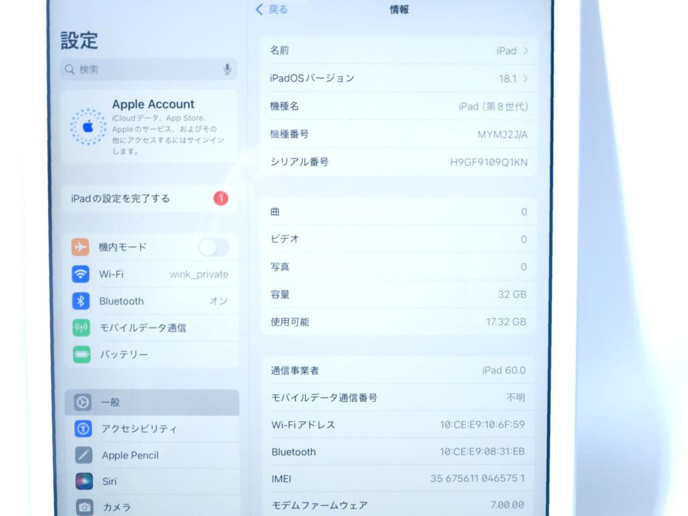This screenshot has width=688, height=516.
Task: Tap capacity value 32 GB
Action: click(512, 295)
